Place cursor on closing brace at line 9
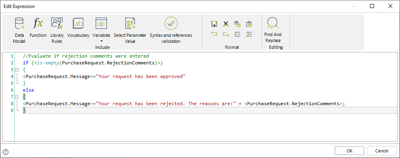This screenshot has width=400, height=158. point(24,110)
